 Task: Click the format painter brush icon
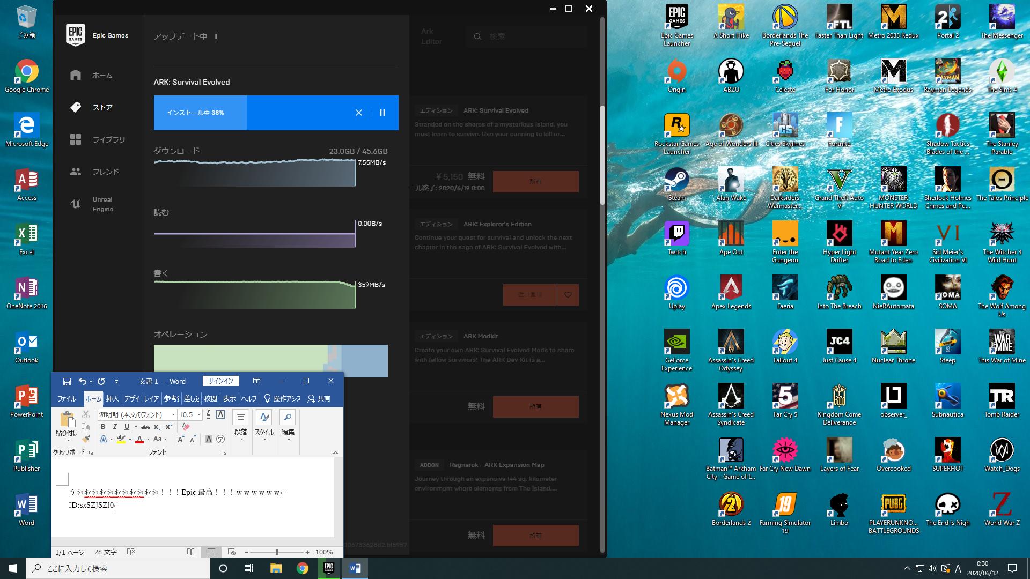point(86,439)
